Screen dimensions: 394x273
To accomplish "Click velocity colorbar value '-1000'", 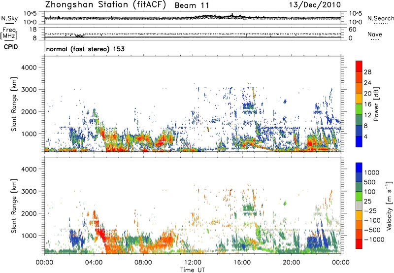I will [374, 239].
